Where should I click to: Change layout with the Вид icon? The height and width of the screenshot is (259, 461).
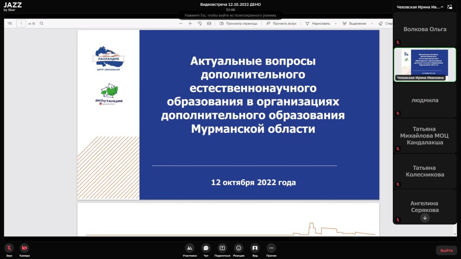255,248
